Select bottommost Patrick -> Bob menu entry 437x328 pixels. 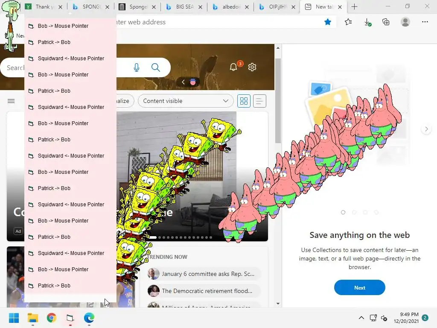(70, 286)
